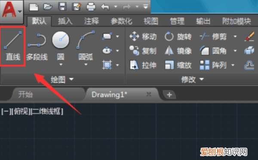Screen dimensions: 258x160
Task: Open the 输出 ribbon tab
Action: 203,21
